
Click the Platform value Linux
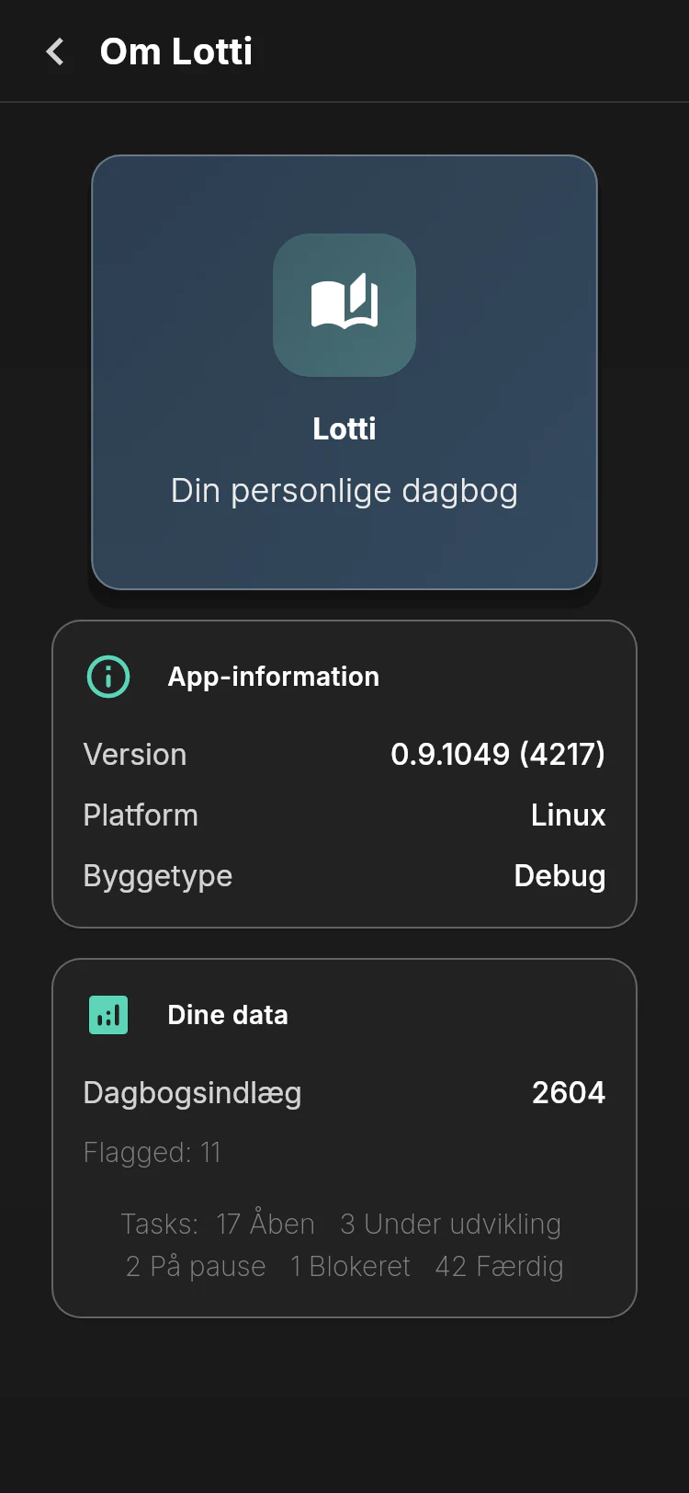tap(569, 815)
